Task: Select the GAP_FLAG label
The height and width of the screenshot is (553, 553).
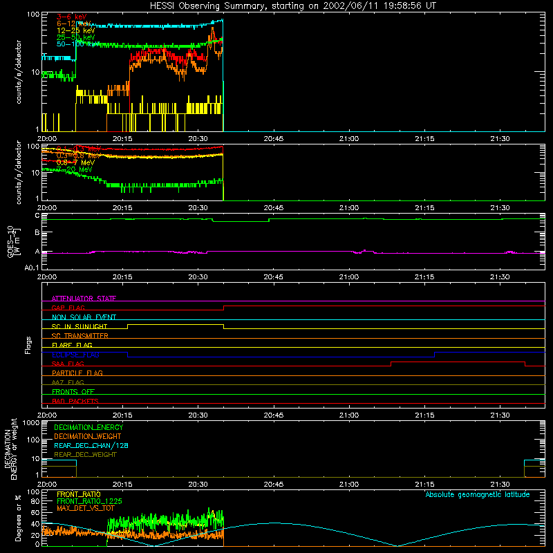Action: (x=68, y=308)
